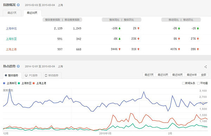Click value 2,139 for 上海申花
The height and width of the screenshot is (136, 211).
pyautogui.click(x=58, y=28)
